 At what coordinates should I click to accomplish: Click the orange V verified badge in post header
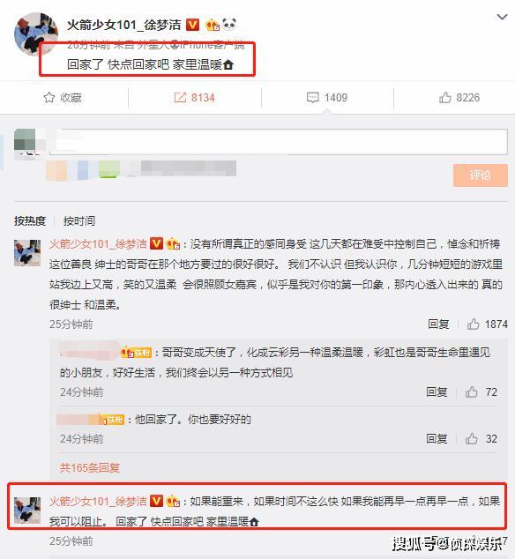click(192, 25)
